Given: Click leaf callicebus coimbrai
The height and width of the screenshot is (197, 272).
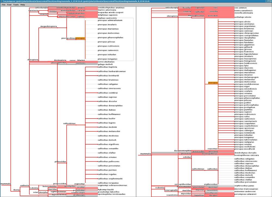Looking at the screenshot, I should tap(108, 93).
